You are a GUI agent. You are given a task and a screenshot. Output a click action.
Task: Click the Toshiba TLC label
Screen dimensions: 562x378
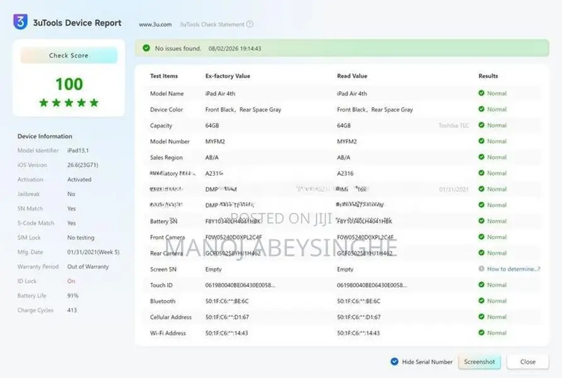coord(454,125)
